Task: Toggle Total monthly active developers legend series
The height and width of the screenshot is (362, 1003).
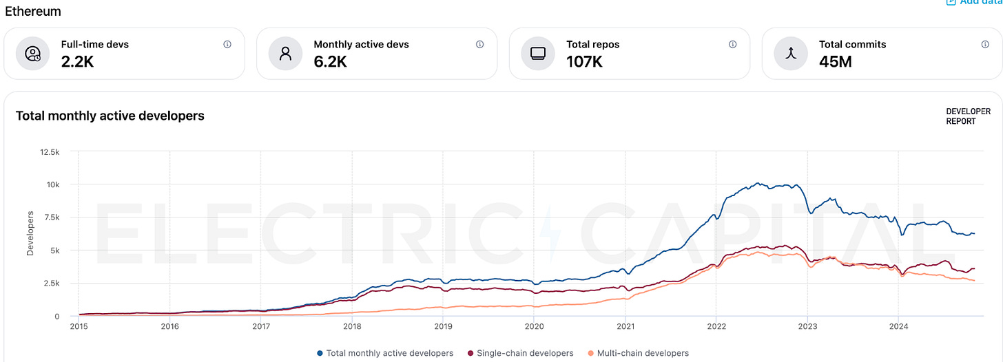Action: [x=390, y=353]
